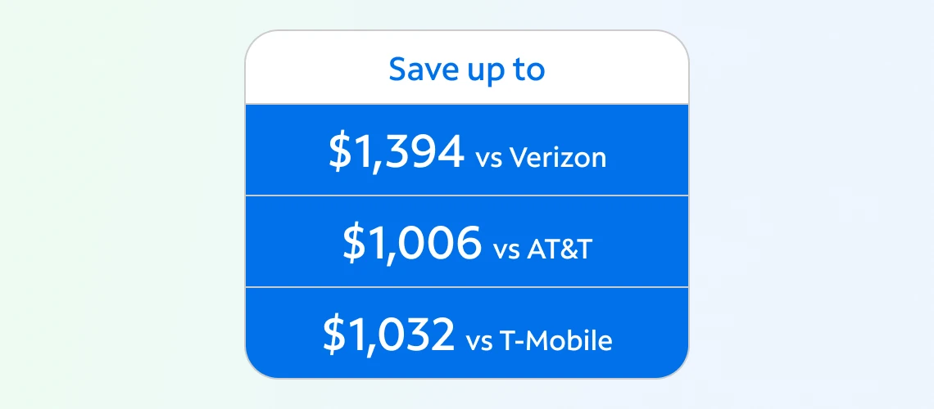
Task: Click the "Save up to" heading
Action: coord(466,70)
